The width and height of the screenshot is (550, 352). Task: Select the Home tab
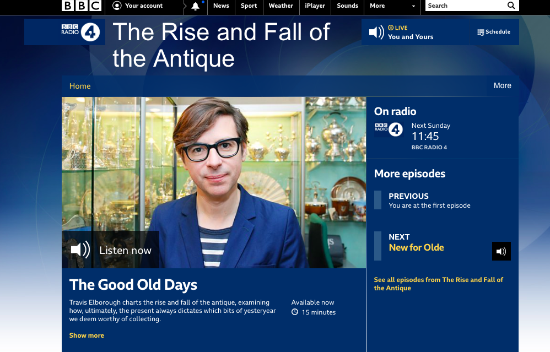pyautogui.click(x=80, y=86)
